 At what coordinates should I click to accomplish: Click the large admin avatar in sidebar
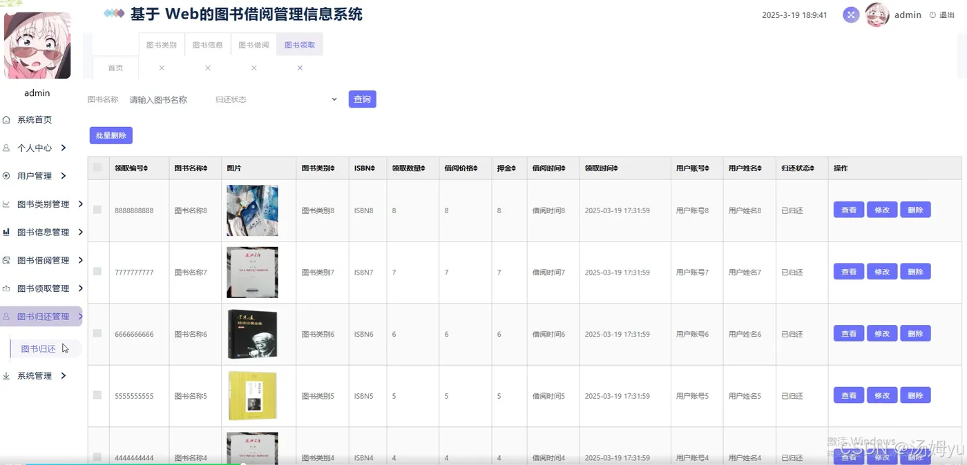point(37,46)
